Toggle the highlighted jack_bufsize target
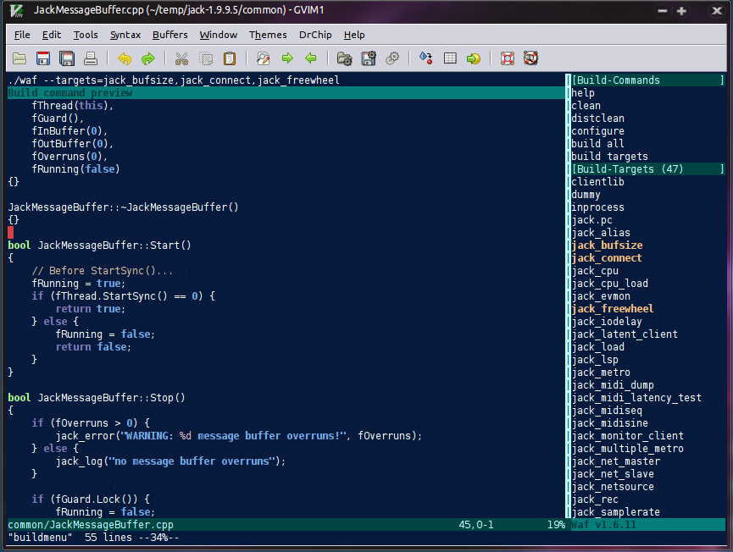The image size is (733, 552). (607, 246)
